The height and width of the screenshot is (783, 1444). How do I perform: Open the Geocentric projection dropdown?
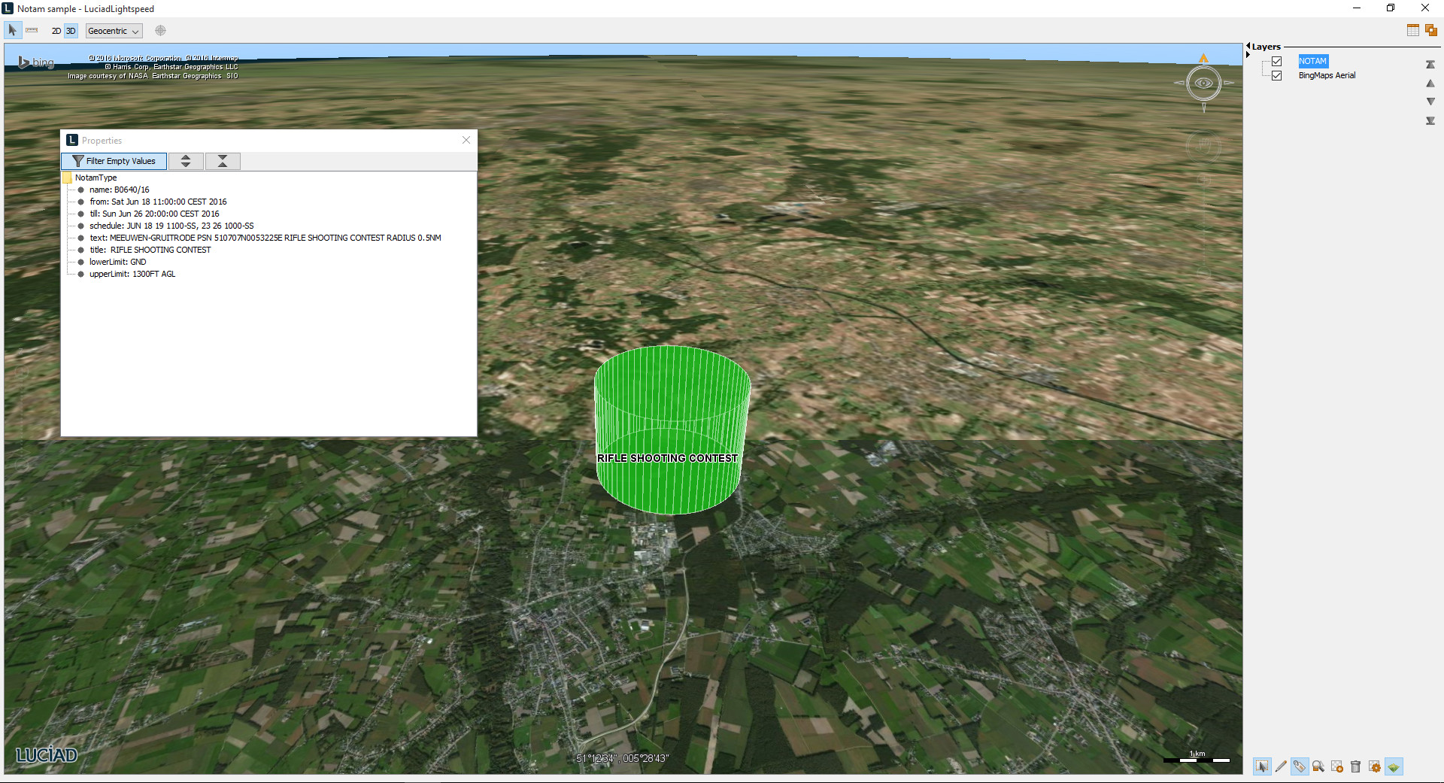(114, 31)
